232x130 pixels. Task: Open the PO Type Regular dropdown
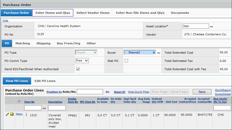(x=86, y=53)
